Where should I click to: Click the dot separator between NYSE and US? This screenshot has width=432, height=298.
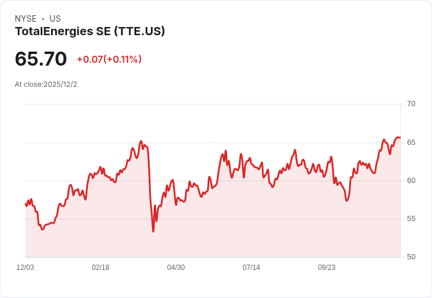[43, 19]
